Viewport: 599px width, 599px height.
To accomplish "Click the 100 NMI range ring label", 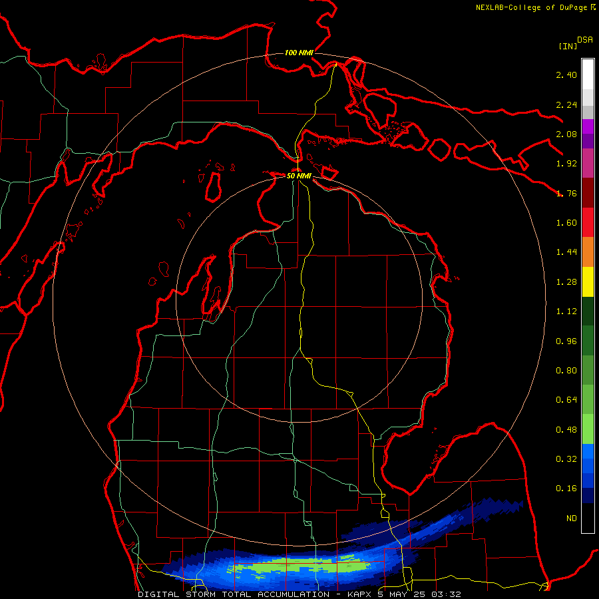I will (299, 53).
